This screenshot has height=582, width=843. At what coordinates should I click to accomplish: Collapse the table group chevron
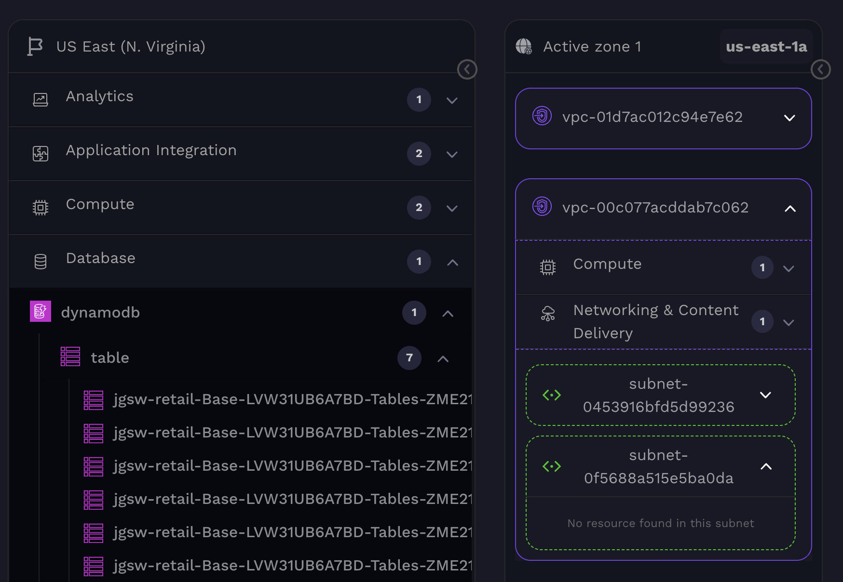click(x=443, y=358)
